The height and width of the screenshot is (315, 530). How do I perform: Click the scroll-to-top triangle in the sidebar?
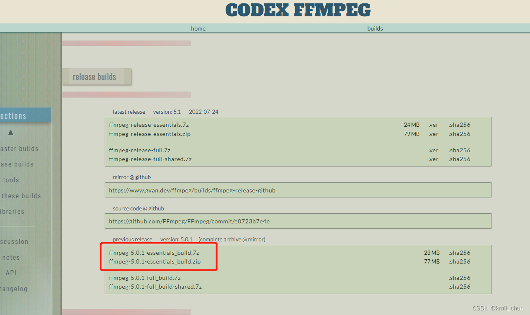(10, 133)
